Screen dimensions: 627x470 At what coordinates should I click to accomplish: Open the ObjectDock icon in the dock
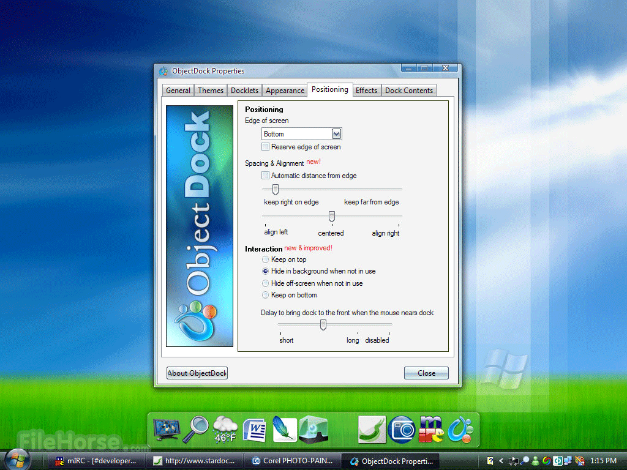(460, 430)
